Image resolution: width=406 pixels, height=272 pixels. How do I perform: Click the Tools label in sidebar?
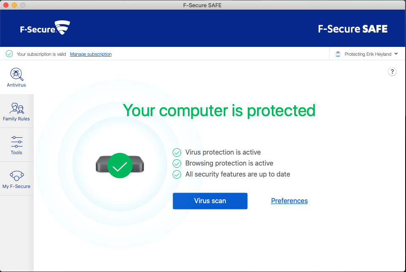(16, 152)
